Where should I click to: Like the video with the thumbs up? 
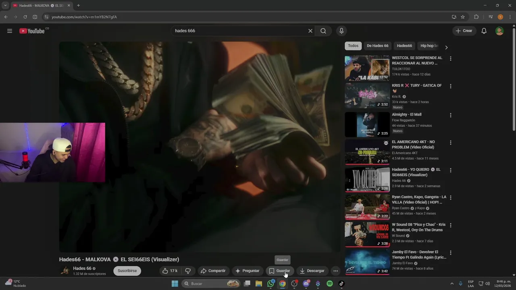pos(170,271)
